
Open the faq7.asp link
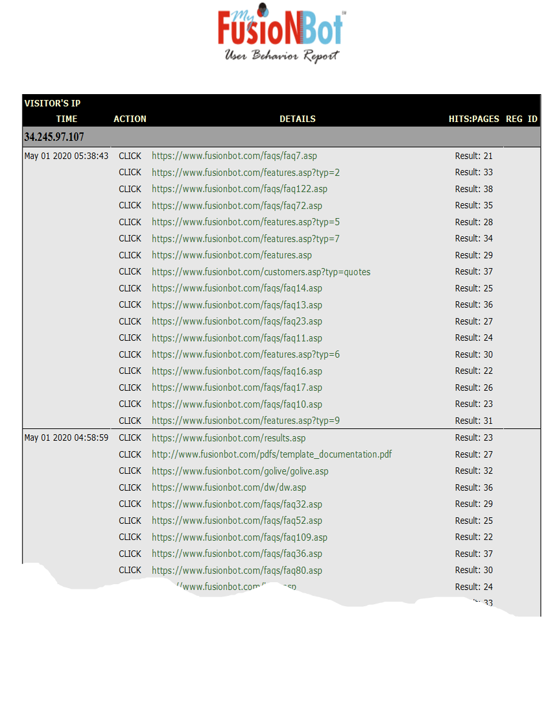(x=235, y=156)
